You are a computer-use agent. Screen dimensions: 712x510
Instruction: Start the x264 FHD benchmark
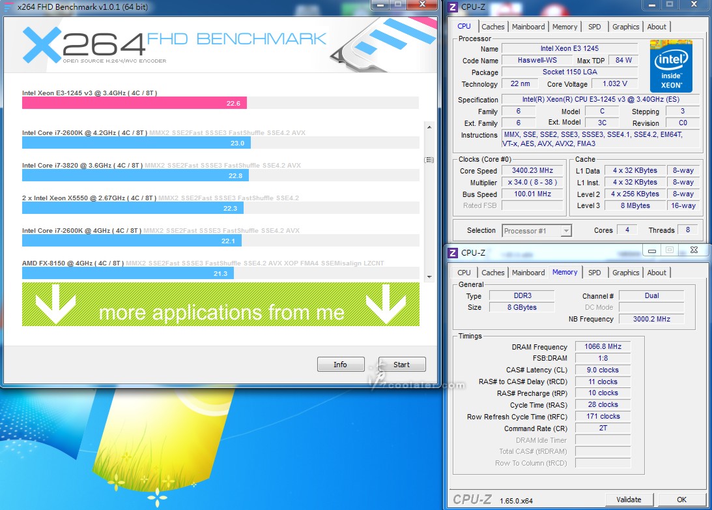402,365
